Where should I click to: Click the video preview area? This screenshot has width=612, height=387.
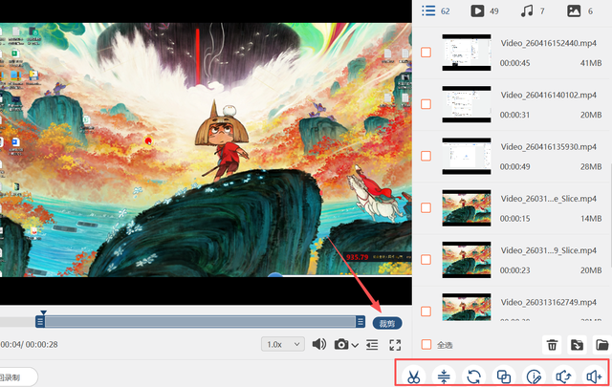206,150
